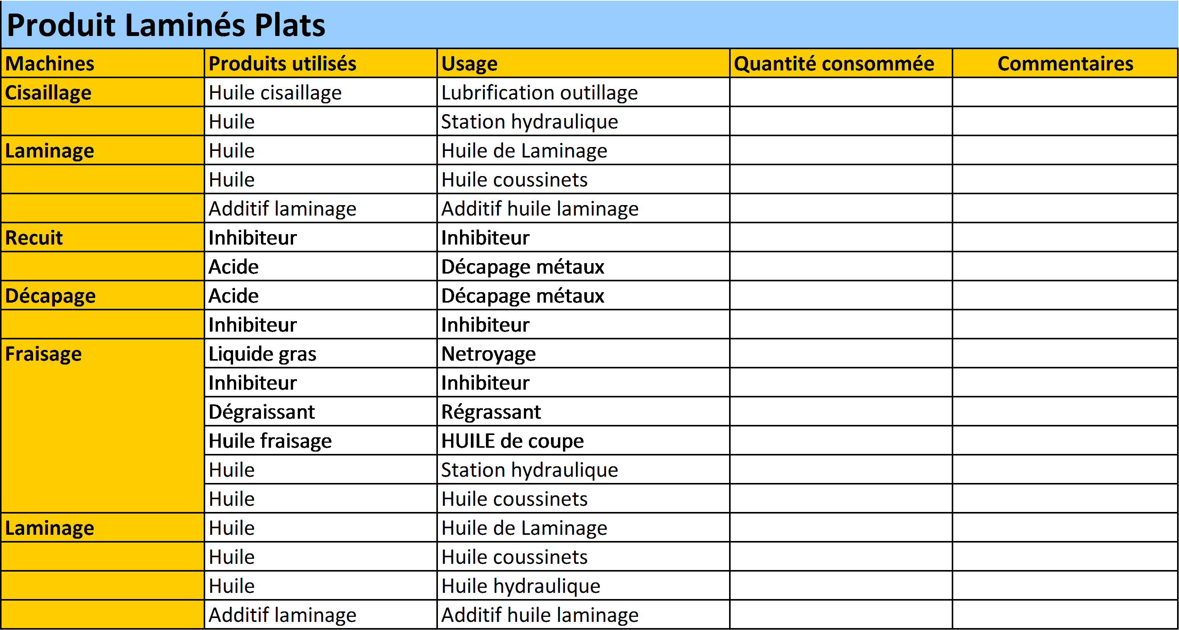Select the 'Huile hydraulique' usage cell
Screen dimensions: 1179x630
tap(520, 586)
